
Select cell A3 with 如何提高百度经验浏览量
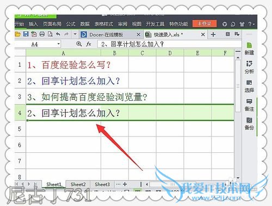[x=63, y=96]
